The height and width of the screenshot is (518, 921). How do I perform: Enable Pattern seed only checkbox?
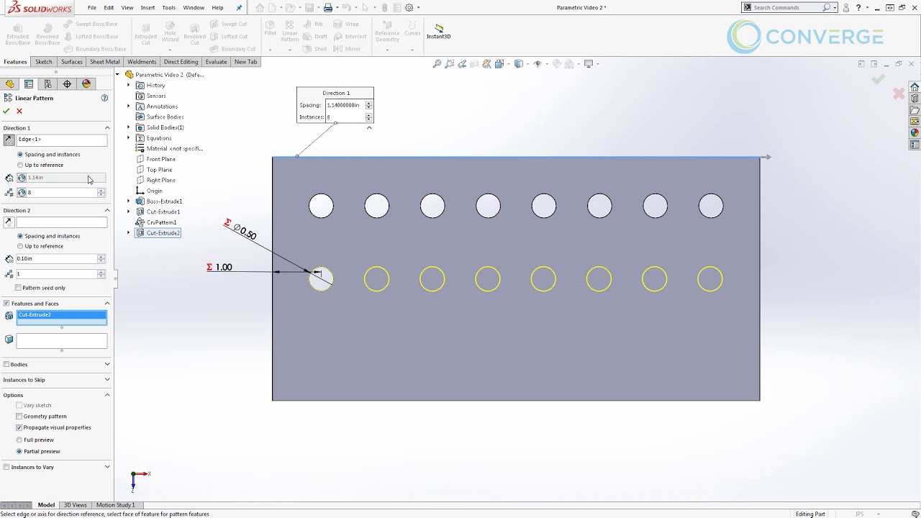[x=19, y=288]
